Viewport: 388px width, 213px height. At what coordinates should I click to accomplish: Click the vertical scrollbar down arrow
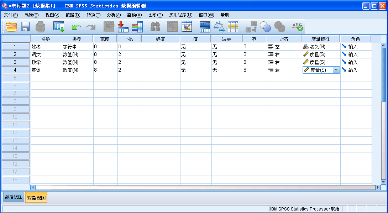point(383,182)
